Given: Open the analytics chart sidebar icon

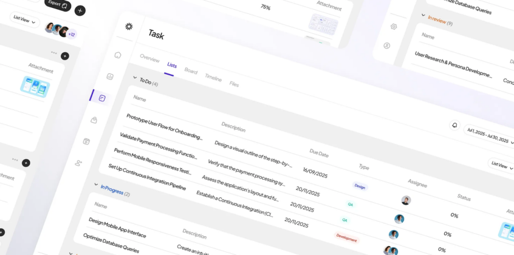Looking at the screenshot, I should pos(110,76).
